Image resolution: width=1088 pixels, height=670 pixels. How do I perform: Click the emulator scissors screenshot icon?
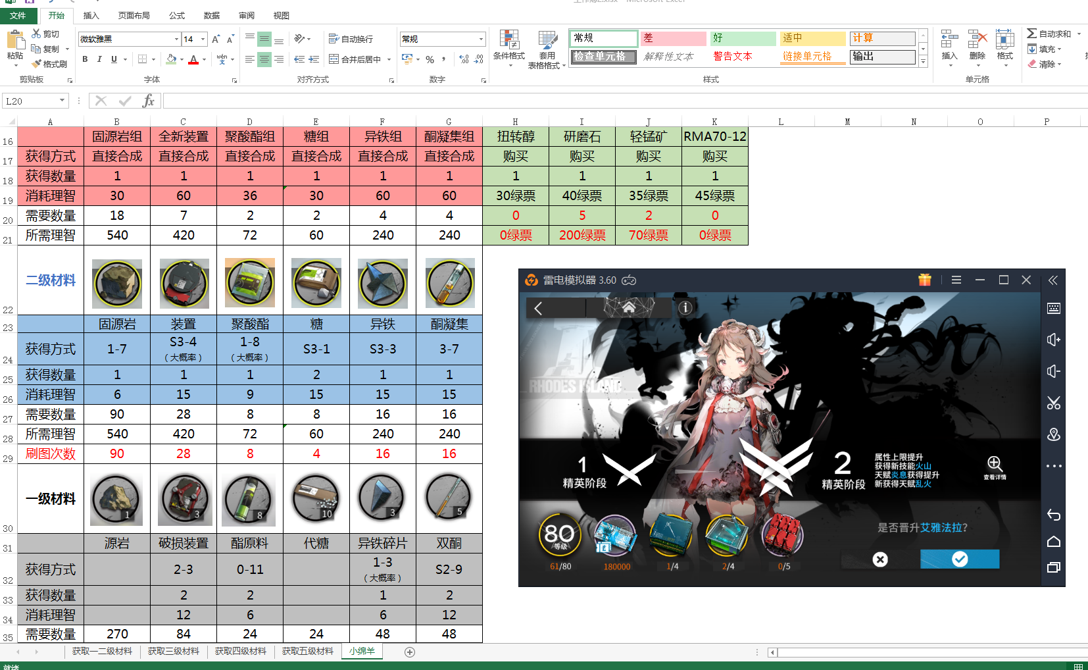tap(1053, 403)
